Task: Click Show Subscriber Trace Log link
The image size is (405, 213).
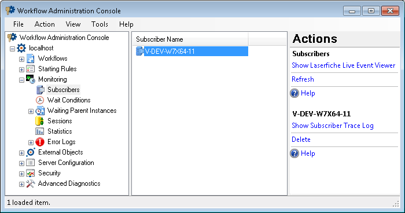Action: [x=333, y=126]
